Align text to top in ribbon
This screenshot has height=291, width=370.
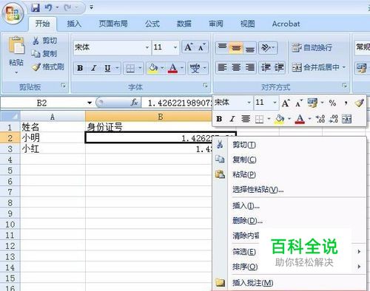222,47
